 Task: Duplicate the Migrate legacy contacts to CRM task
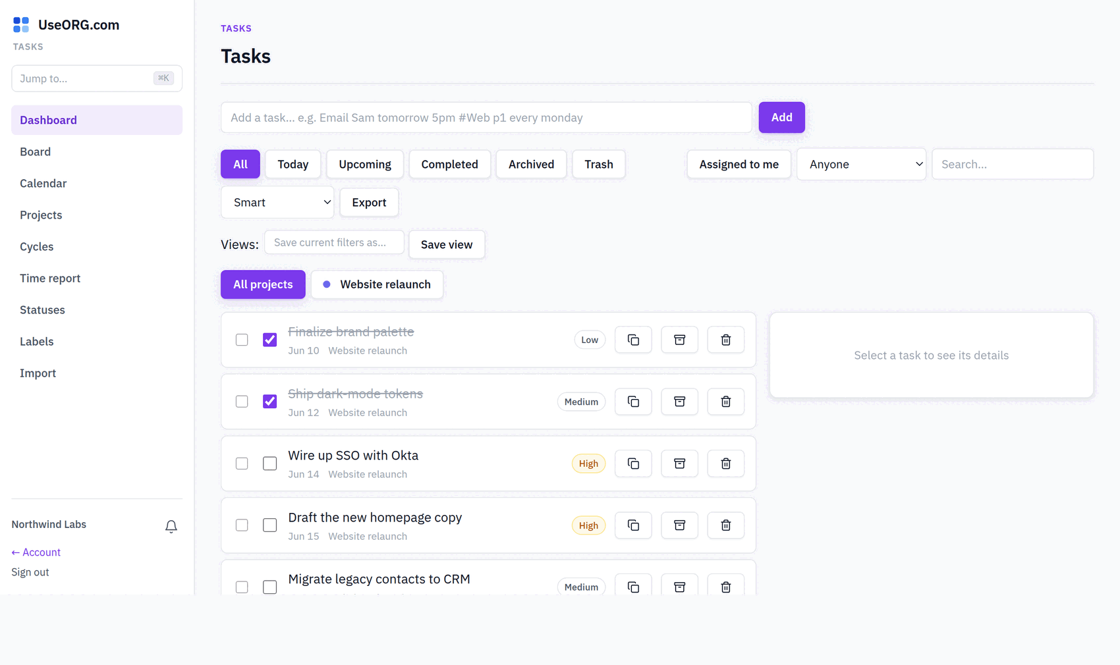click(x=633, y=585)
